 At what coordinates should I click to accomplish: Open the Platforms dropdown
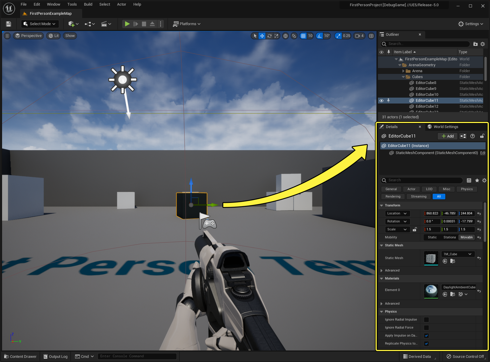coord(187,24)
